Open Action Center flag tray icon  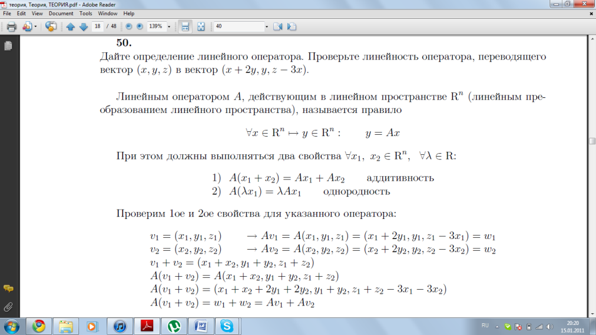pos(518,327)
